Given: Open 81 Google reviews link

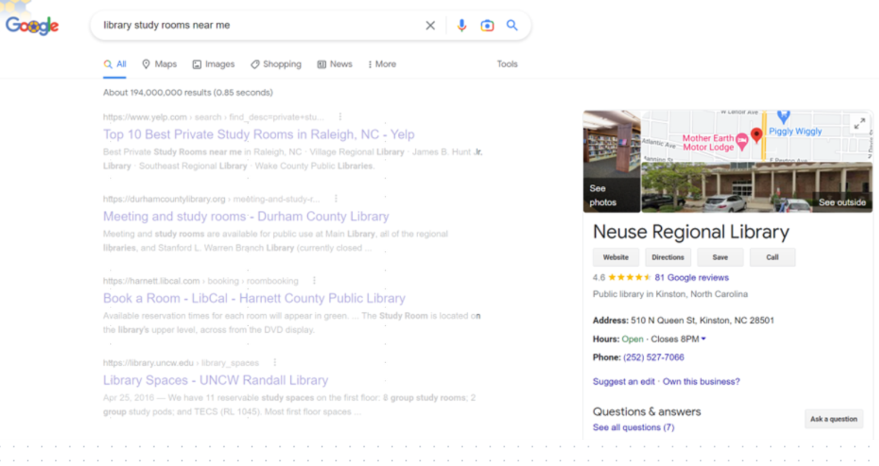Looking at the screenshot, I should (692, 277).
